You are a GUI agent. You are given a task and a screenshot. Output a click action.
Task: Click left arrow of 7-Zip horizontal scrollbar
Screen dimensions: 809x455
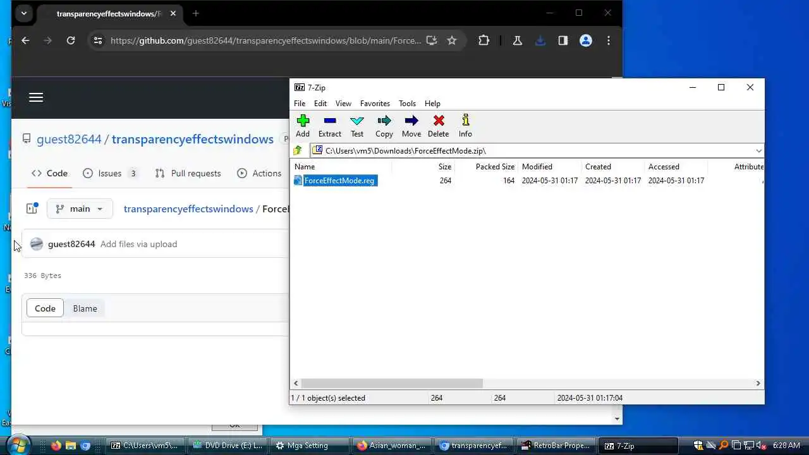[x=296, y=383]
